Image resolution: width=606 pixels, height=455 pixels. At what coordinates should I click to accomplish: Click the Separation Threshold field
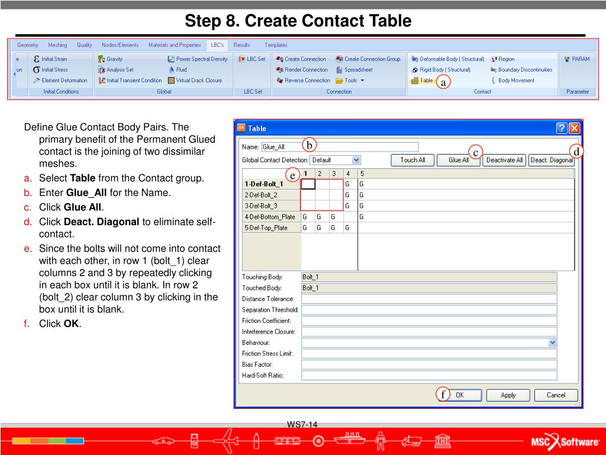pos(429,309)
